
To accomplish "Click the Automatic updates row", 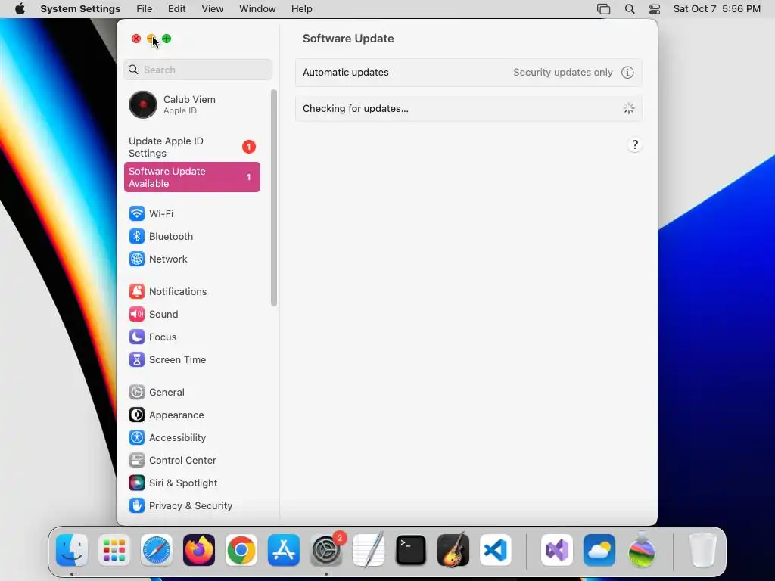I will click(x=468, y=73).
